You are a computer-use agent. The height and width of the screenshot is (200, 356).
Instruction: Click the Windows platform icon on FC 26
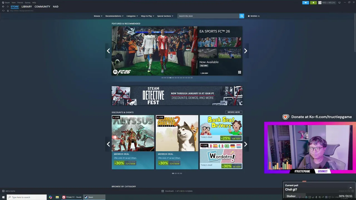pos(239,72)
